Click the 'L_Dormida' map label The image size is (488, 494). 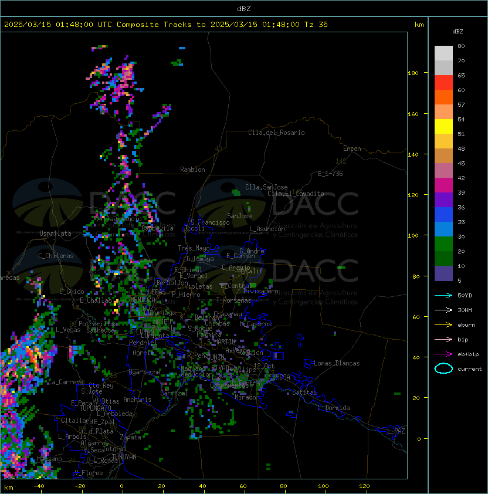click(x=334, y=408)
